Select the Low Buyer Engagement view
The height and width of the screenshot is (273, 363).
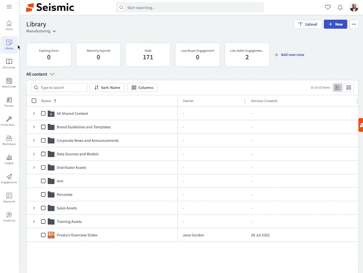(197, 55)
